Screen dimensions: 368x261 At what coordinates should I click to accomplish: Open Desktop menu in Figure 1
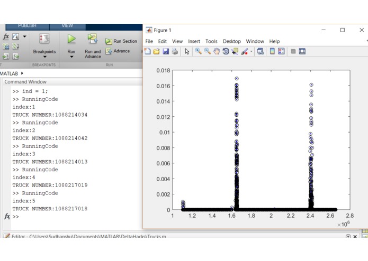coord(231,41)
